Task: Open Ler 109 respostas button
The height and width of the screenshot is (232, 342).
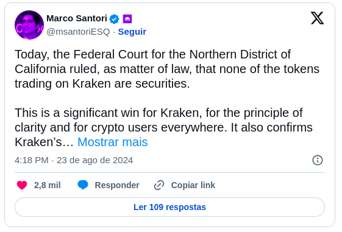Action: click(169, 207)
